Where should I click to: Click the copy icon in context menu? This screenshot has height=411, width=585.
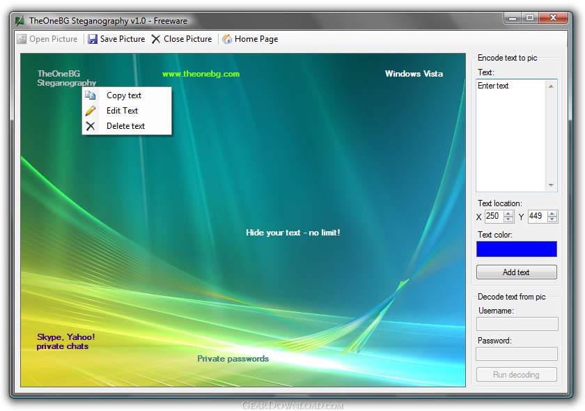[x=90, y=95]
